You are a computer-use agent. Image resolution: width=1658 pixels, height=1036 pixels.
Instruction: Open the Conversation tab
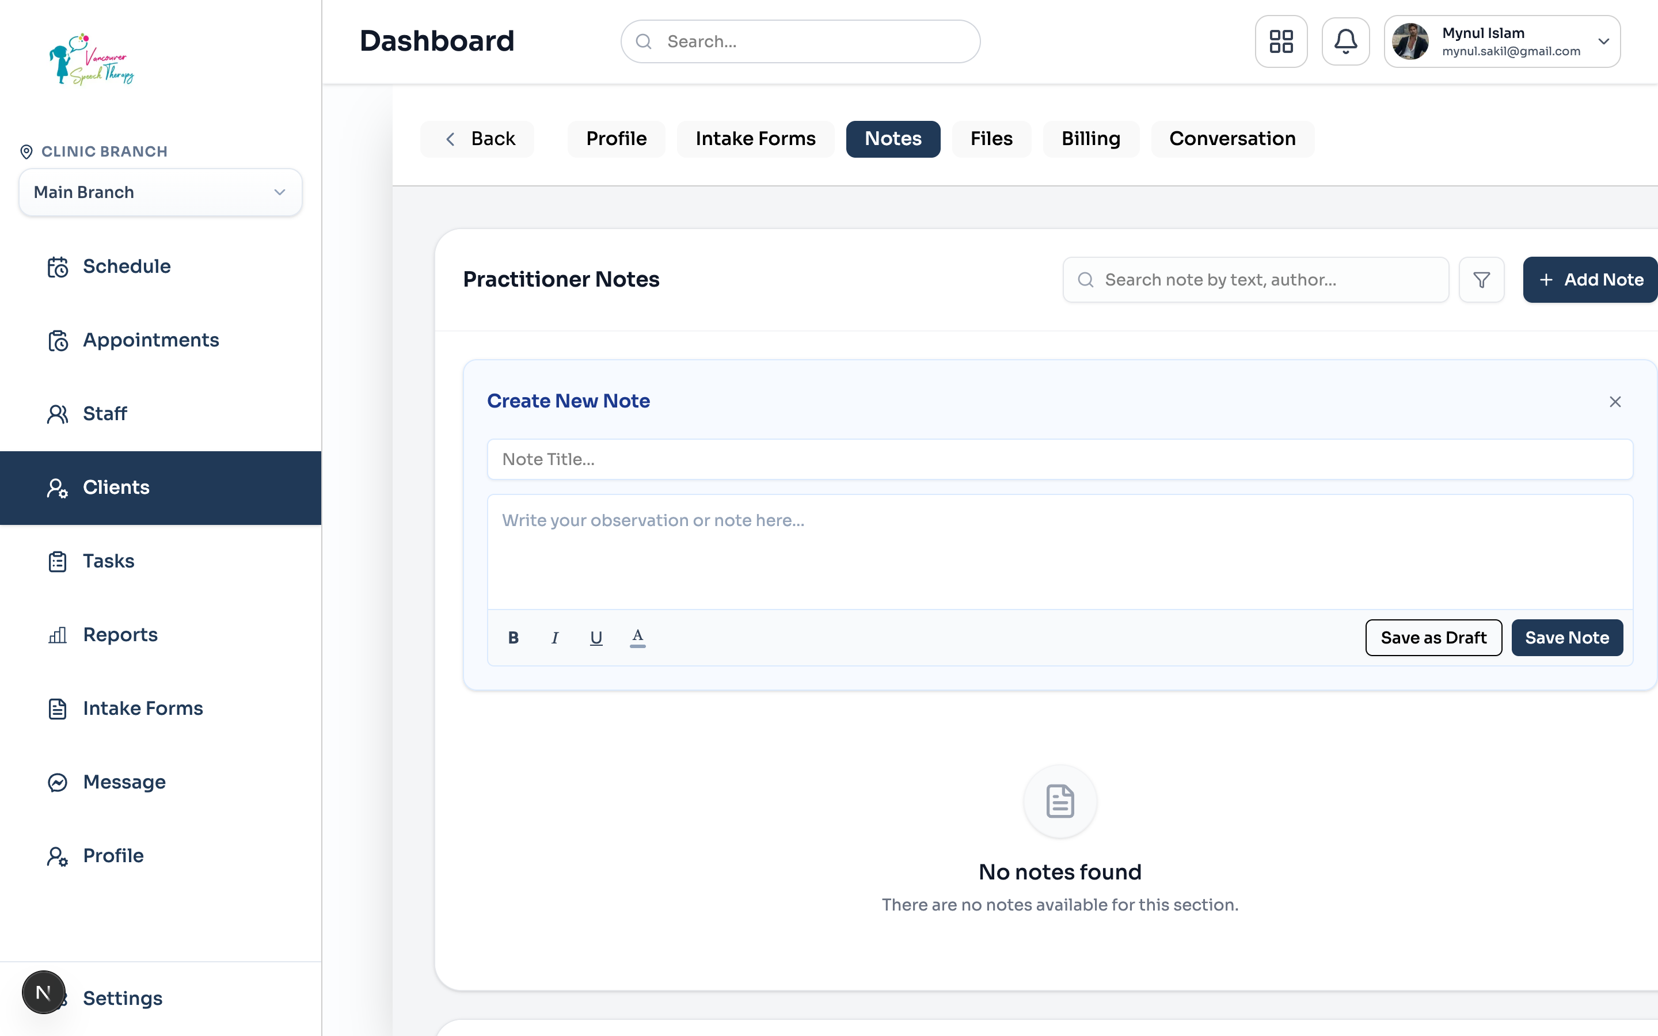pyautogui.click(x=1233, y=139)
